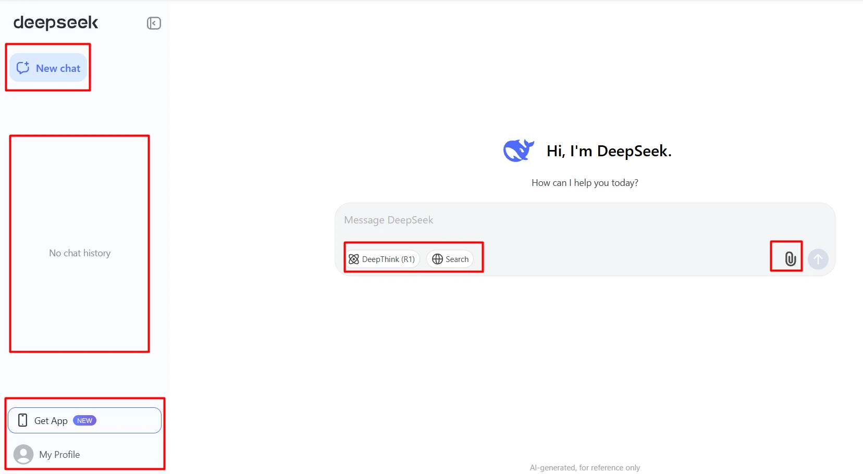Screen dimensions: 863x474
Task: Click the DeepSeek whale logo
Action: tap(519, 151)
